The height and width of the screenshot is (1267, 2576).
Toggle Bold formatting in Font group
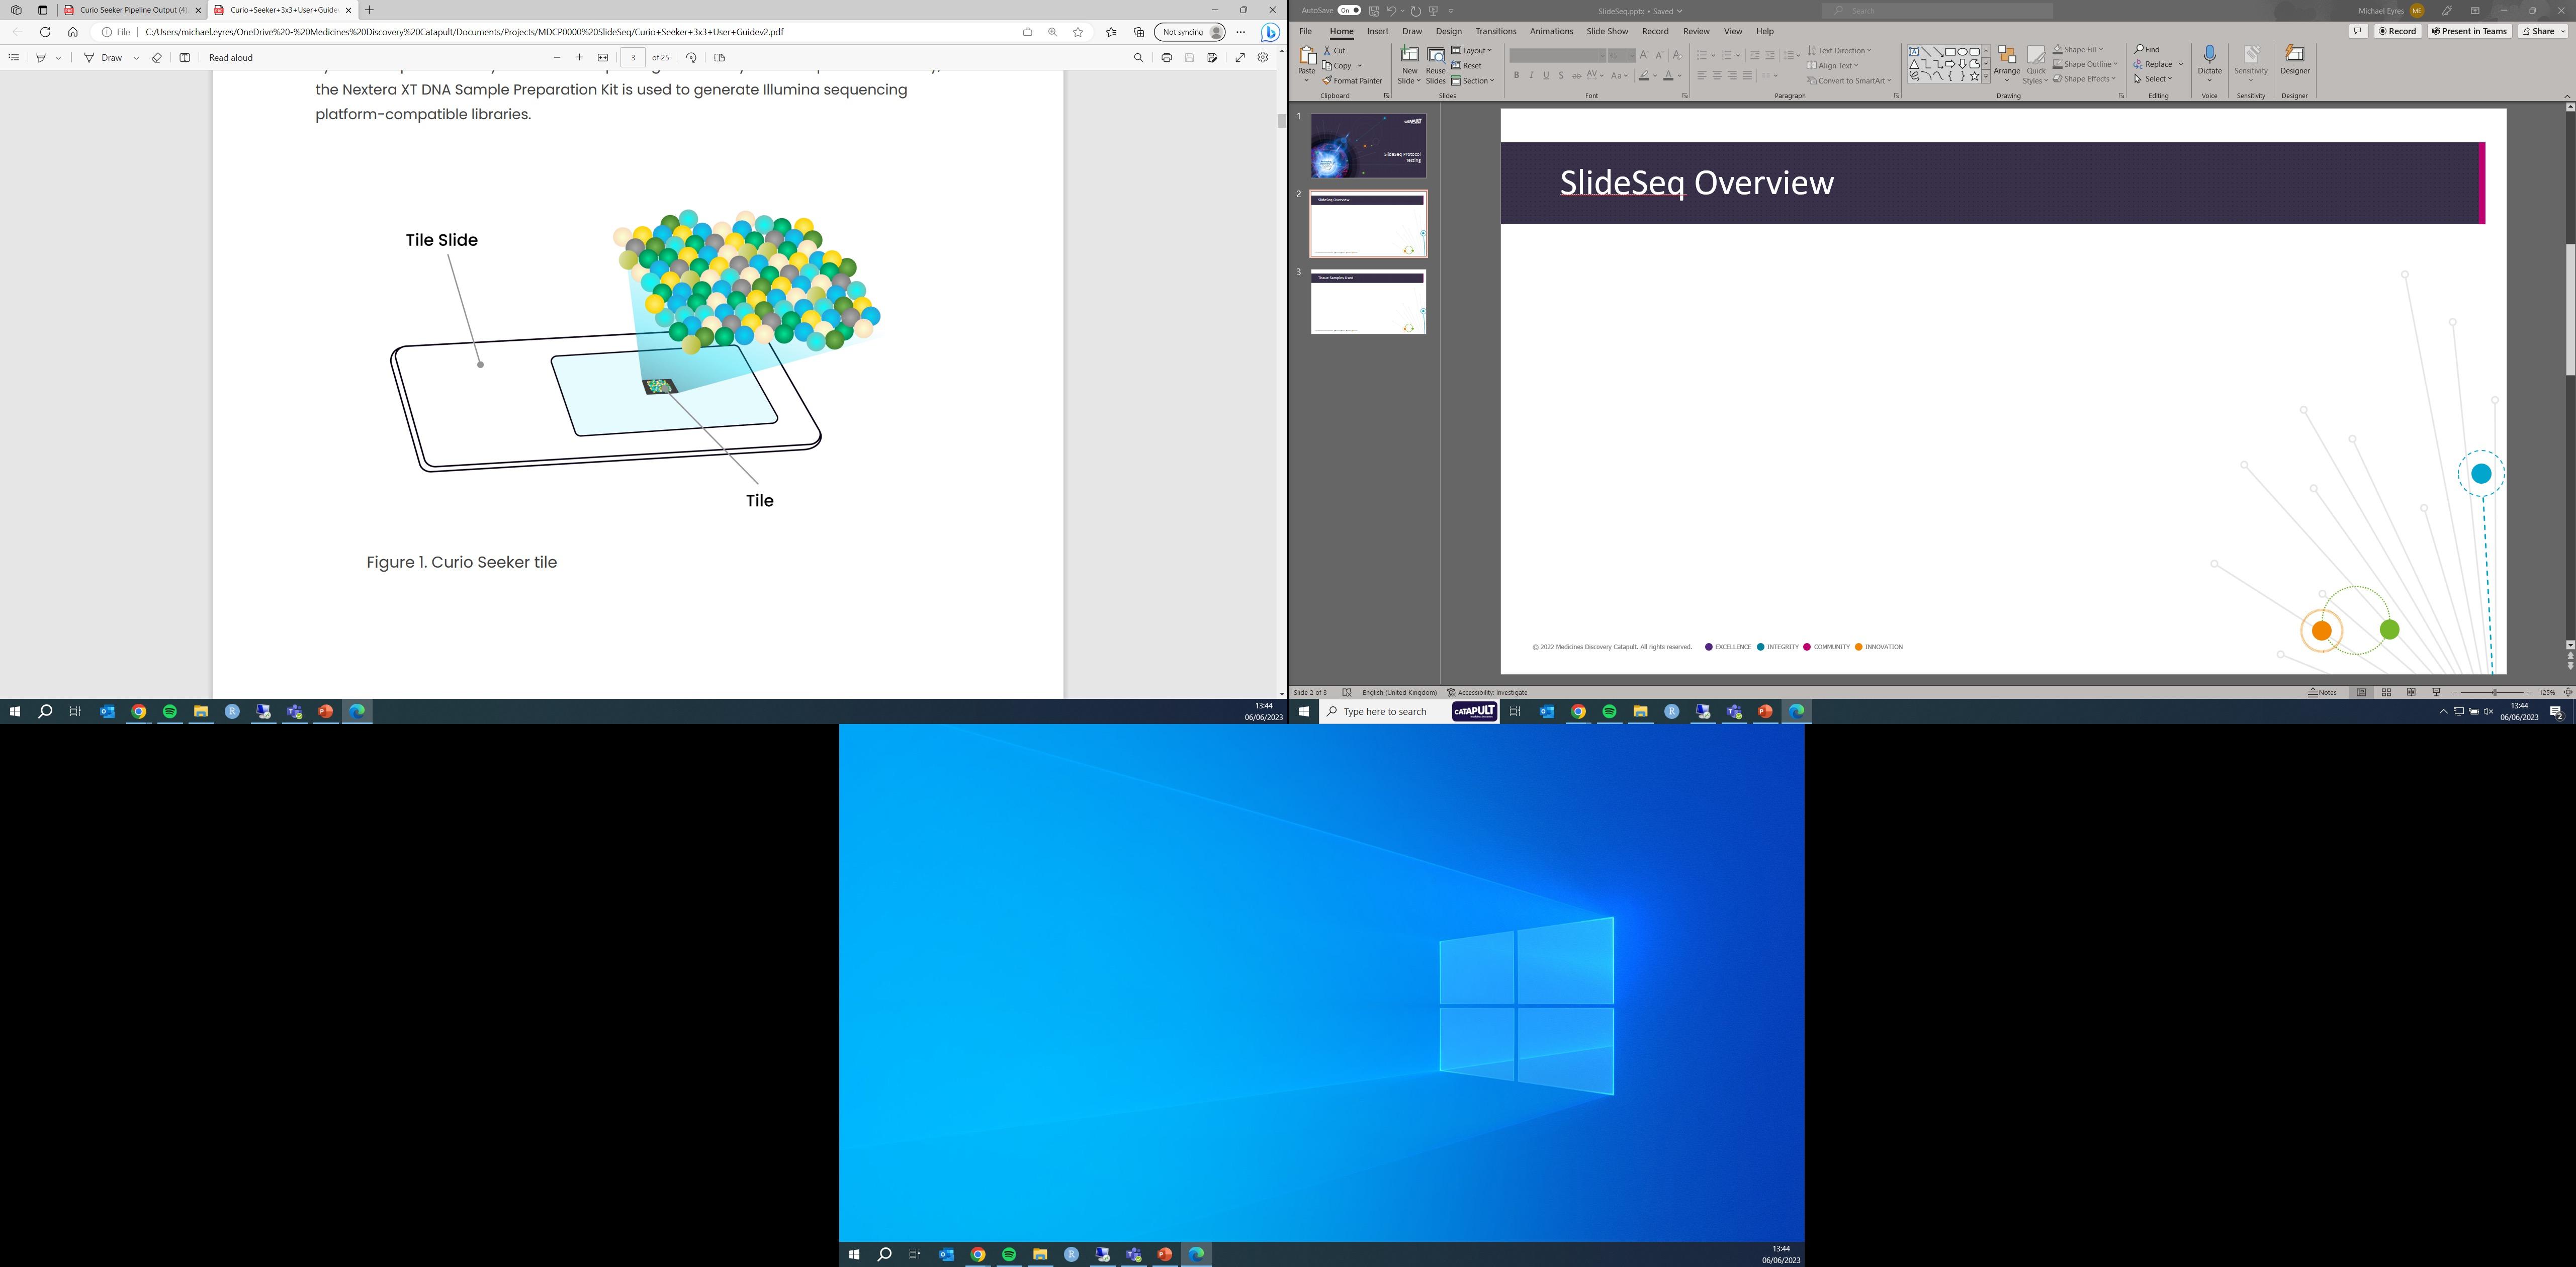[x=1516, y=76]
